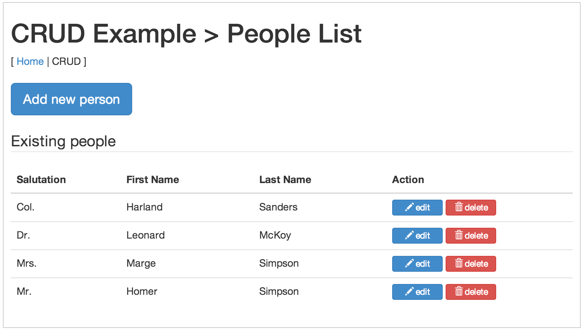
Task: Click the pencil icon in Harland Sanders row
Action: tap(409, 207)
